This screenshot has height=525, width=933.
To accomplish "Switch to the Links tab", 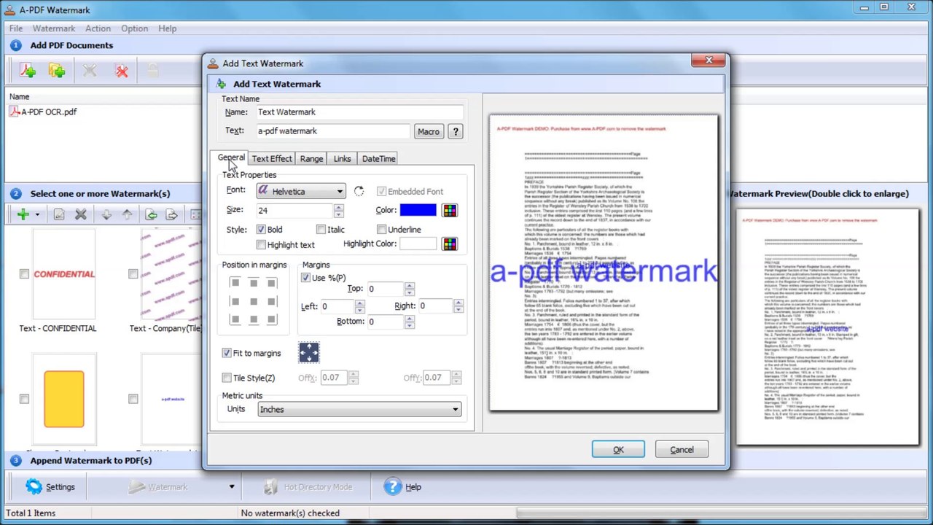I will click(342, 159).
